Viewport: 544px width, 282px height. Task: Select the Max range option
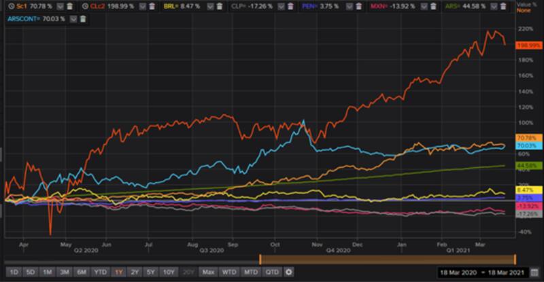pos(208,272)
